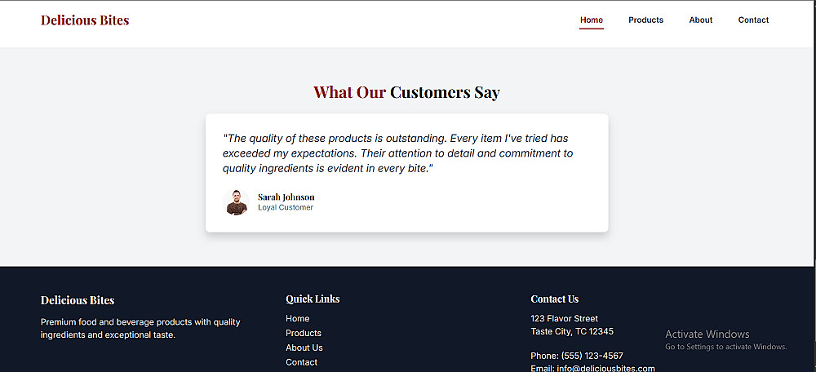
Task: Follow the Products link in the footer
Action: (304, 334)
